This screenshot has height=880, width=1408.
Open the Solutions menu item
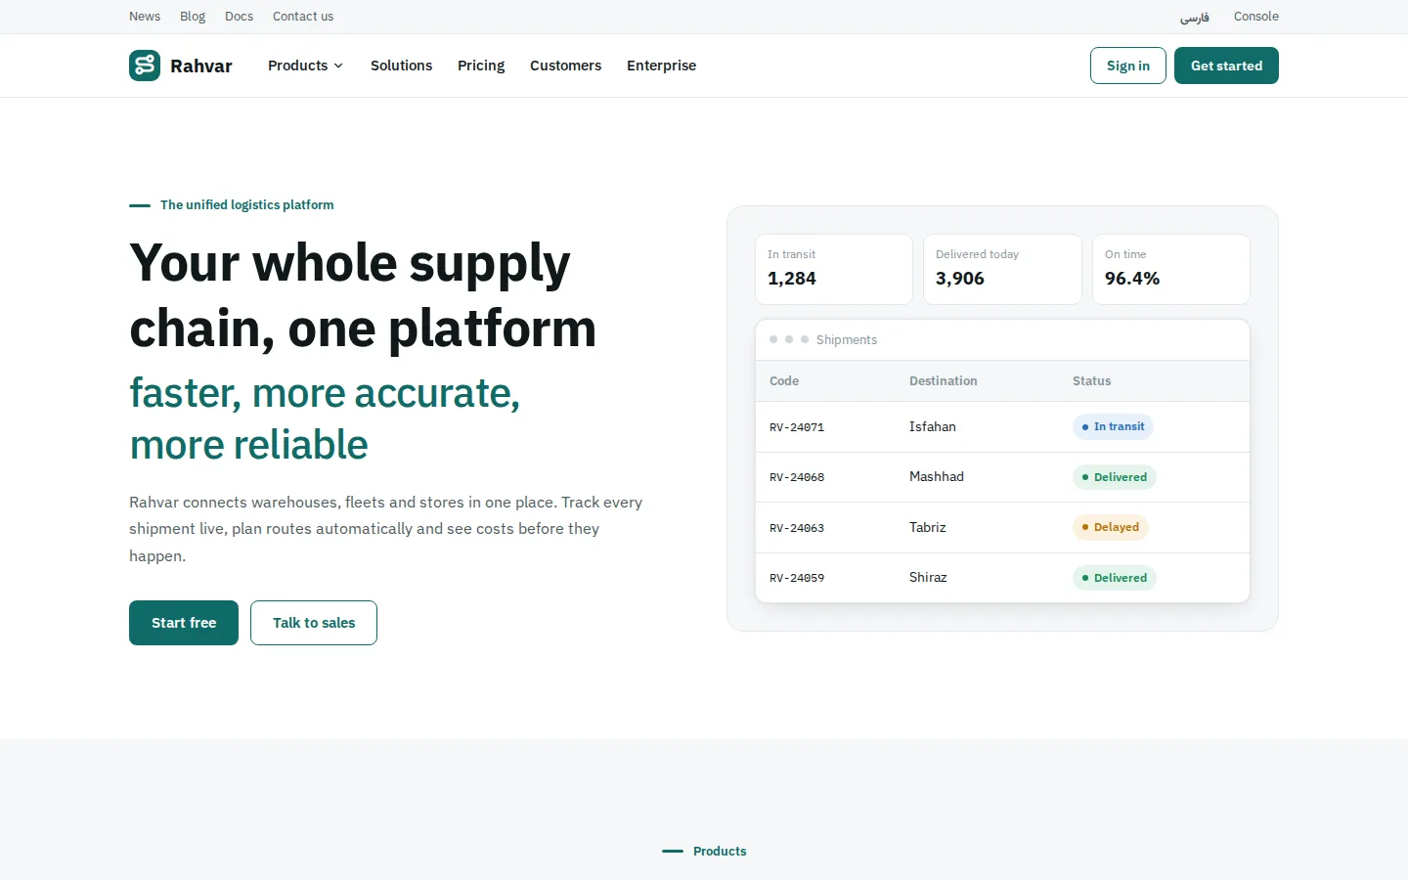click(x=401, y=66)
